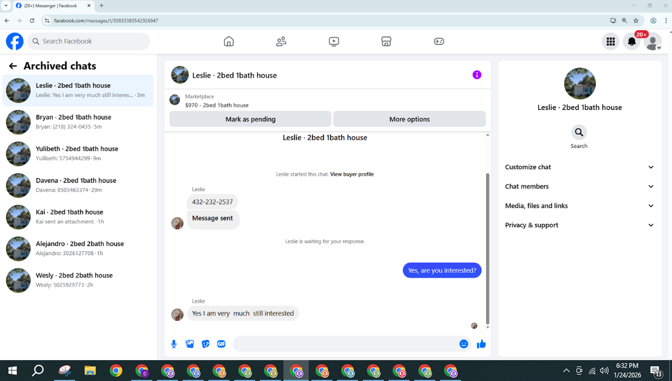The image size is (672, 381).
Task: Open Leslie archived chat
Action: click(x=79, y=90)
